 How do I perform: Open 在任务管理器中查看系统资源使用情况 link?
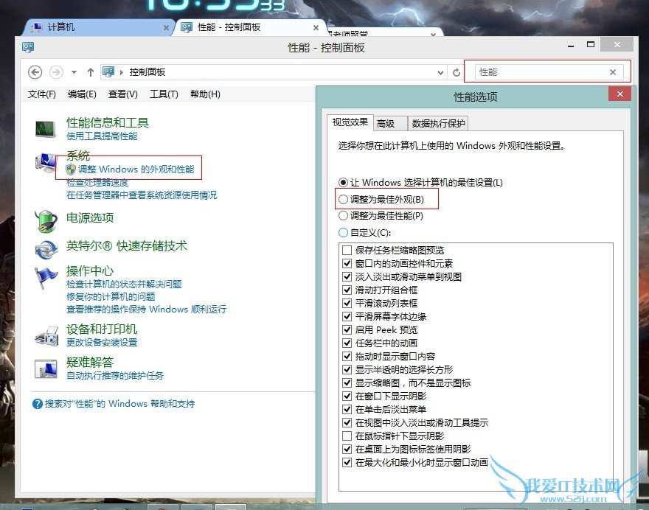[142, 195]
